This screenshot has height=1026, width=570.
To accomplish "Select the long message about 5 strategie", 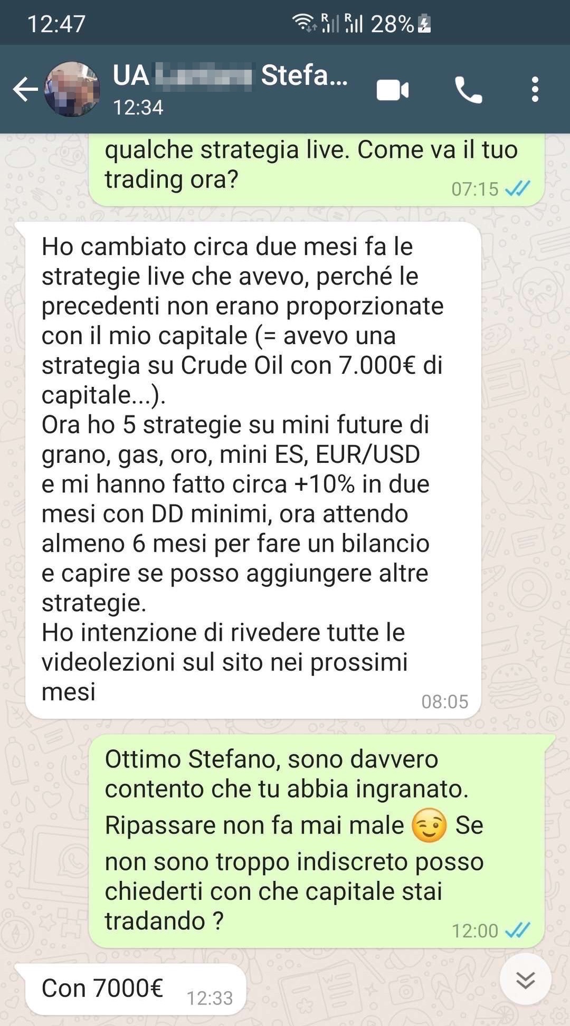I will tap(253, 470).
